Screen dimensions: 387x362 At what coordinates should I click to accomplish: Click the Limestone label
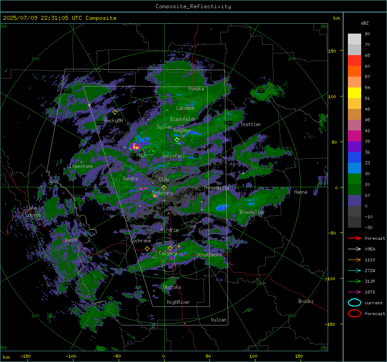pos(81,166)
